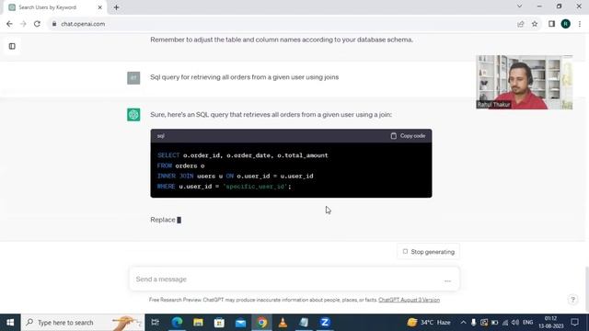Click the sql label in code block header
The height and width of the screenshot is (331, 589).
point(161,136)
